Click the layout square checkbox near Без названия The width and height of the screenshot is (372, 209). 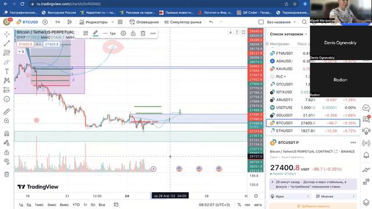pyautogui.click(x=261, y=22)
